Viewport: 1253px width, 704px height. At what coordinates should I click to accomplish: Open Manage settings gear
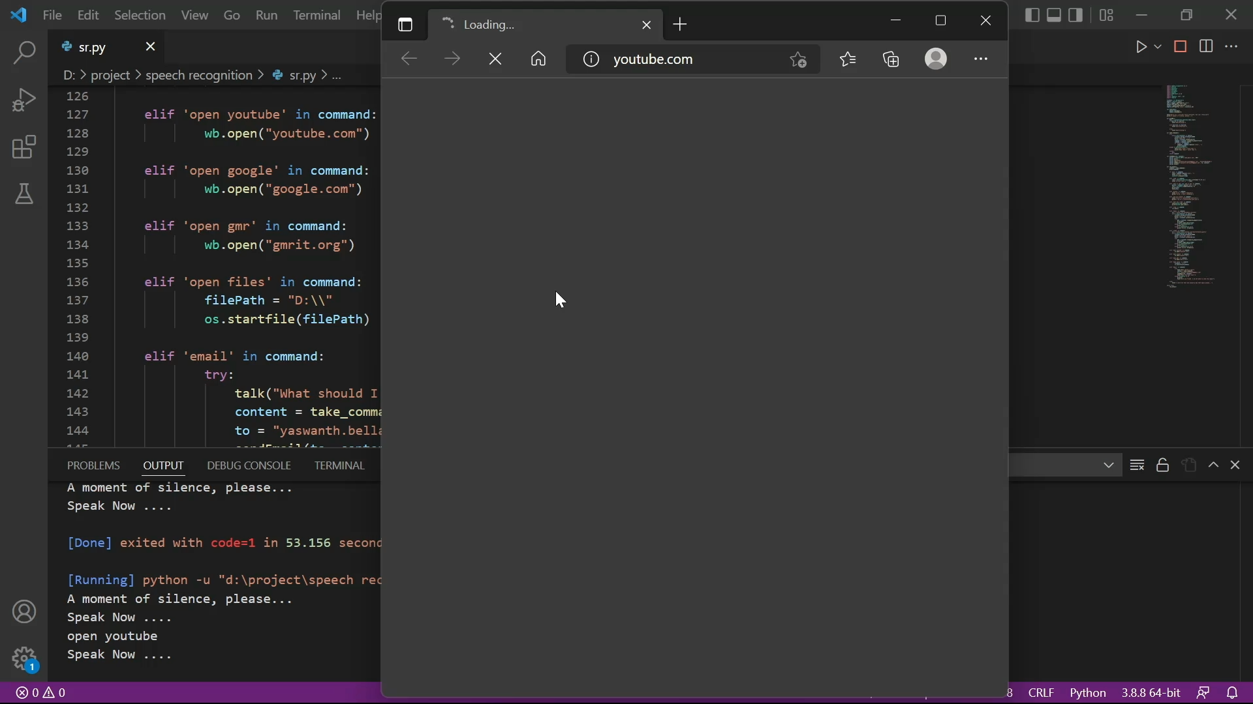coord(24,659)
